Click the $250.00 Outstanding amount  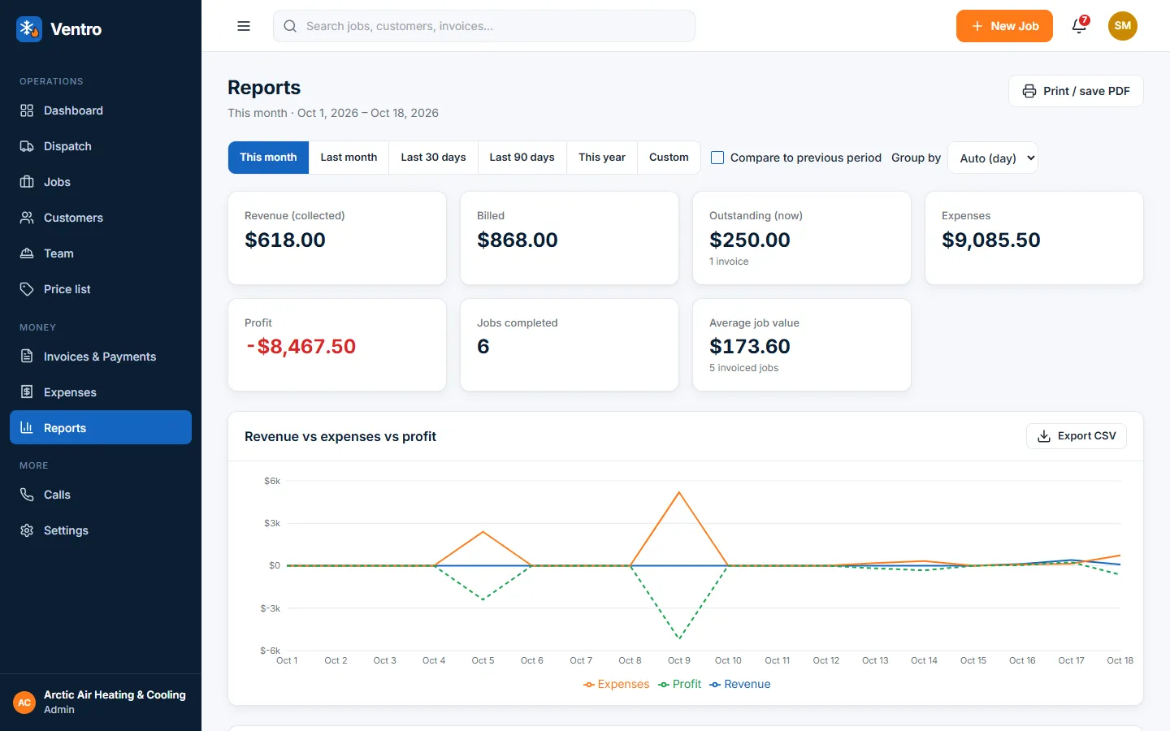tap(750, 240)
